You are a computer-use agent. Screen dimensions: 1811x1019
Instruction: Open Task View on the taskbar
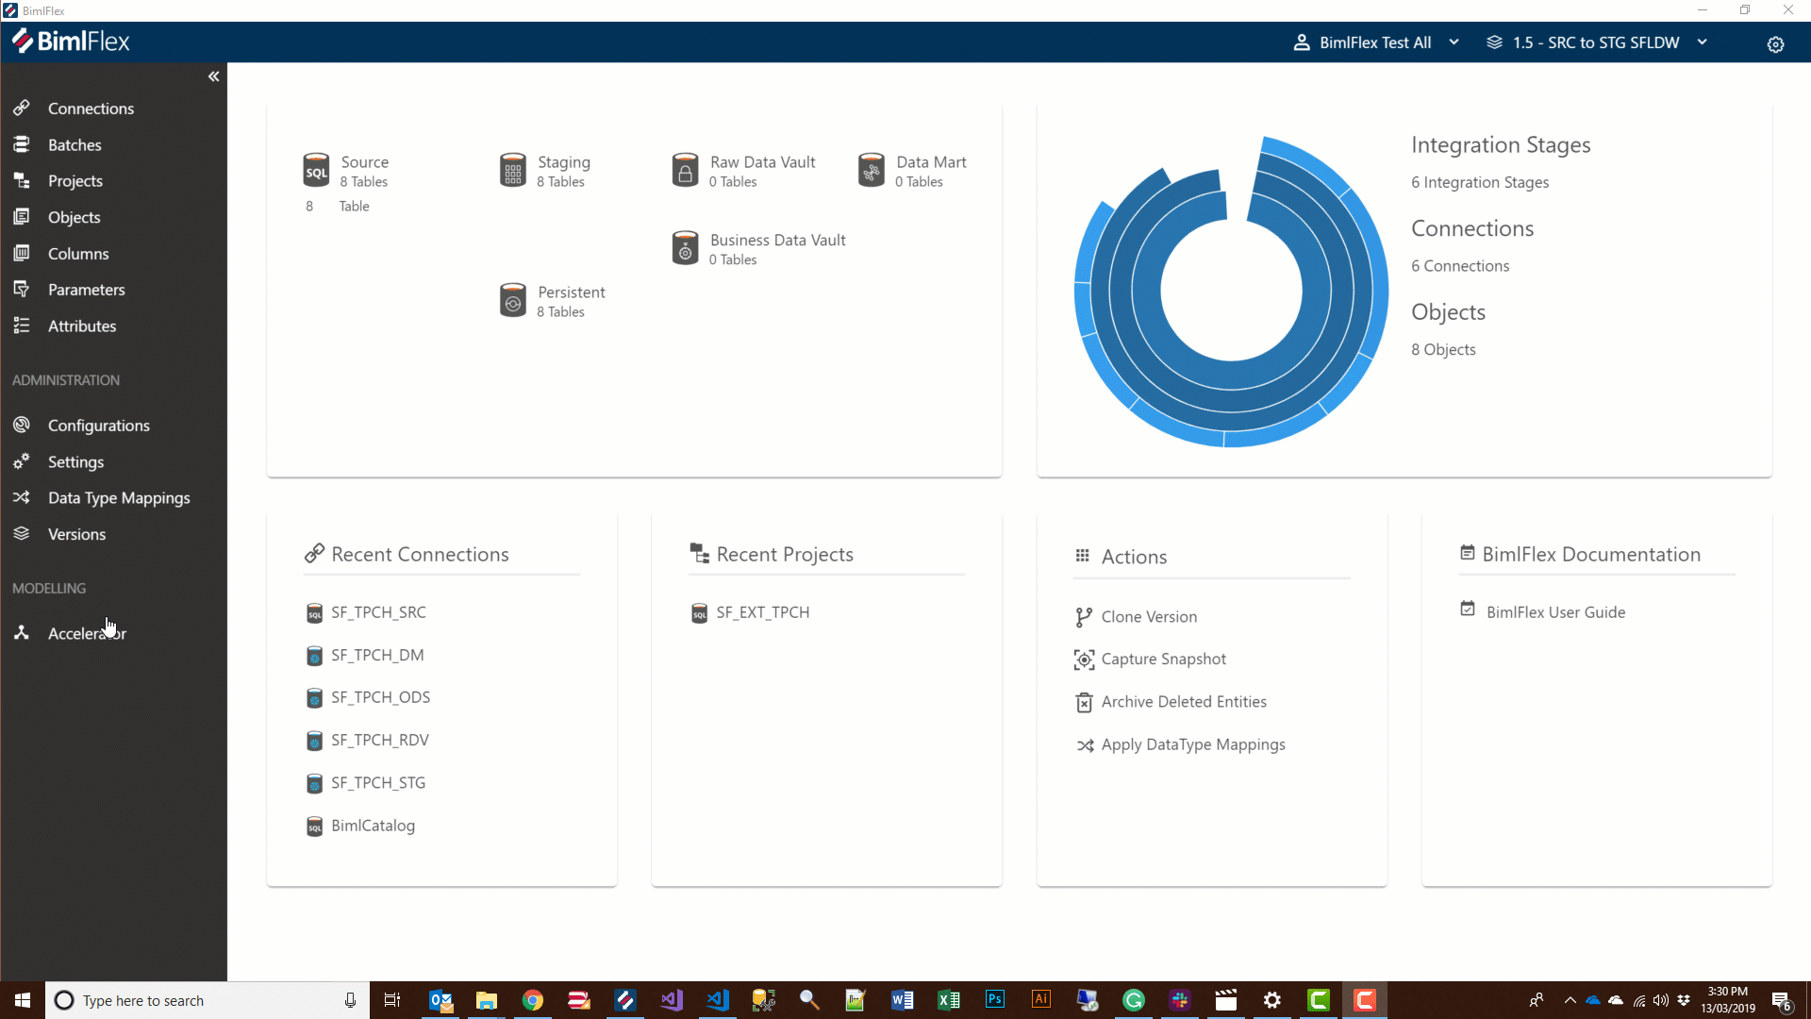pyautogui.click(x=392, y=1000)
